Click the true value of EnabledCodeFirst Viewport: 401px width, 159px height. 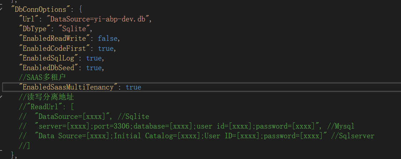[106, 48]
